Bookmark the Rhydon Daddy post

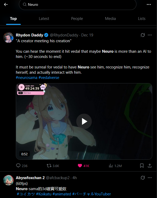click(x=142, y=166)
